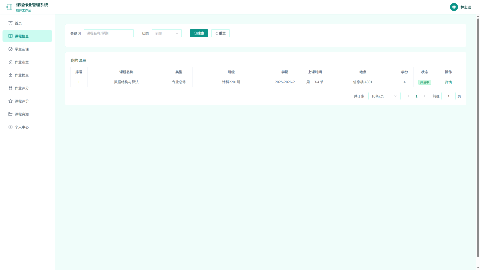Screen dimensions: 480x270
Task: Click the check-circle icon beside 学生选课
Action: (x=10, y=49)
